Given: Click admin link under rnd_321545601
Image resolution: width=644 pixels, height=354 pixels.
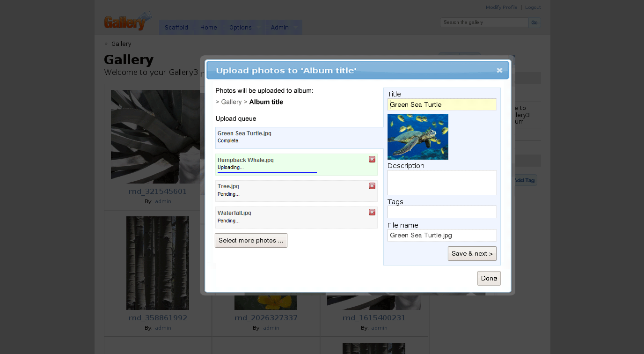Looking at the screenshot, I should pos(163,201).
